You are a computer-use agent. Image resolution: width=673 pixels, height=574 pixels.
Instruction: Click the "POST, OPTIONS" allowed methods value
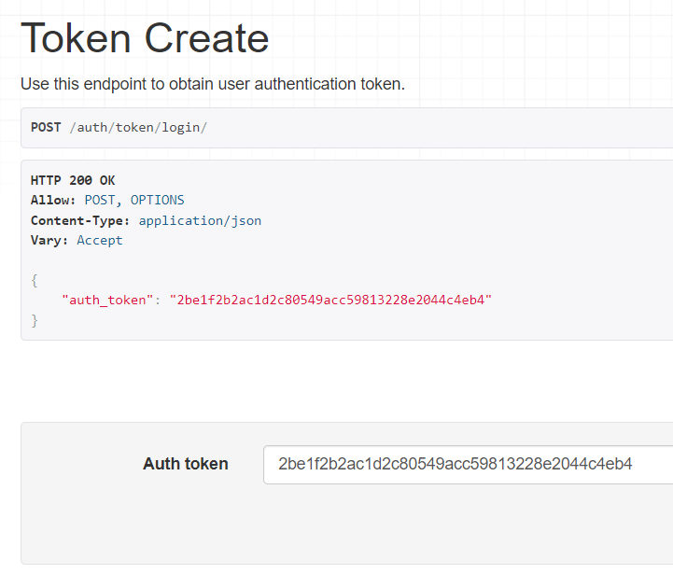134,200
